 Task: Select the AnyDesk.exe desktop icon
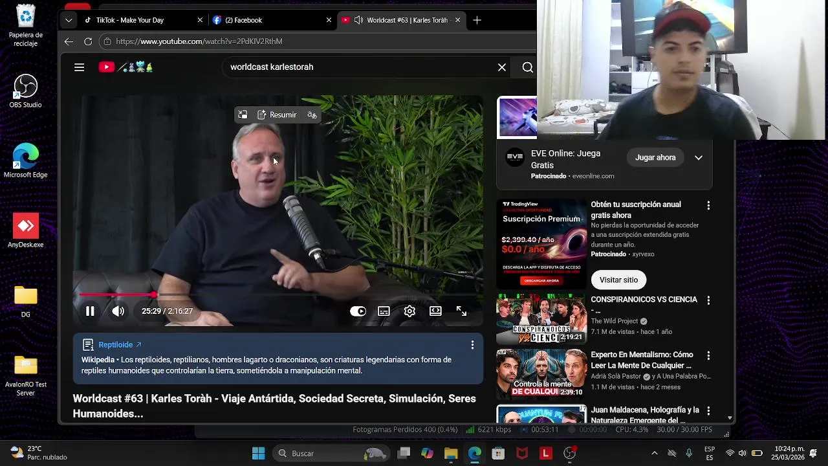[x=26, y=231]
